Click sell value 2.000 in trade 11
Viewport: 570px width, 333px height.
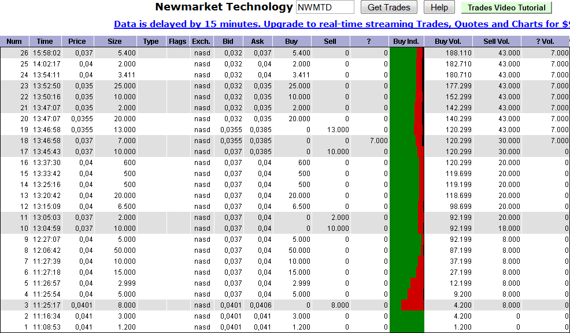[340, 218]
